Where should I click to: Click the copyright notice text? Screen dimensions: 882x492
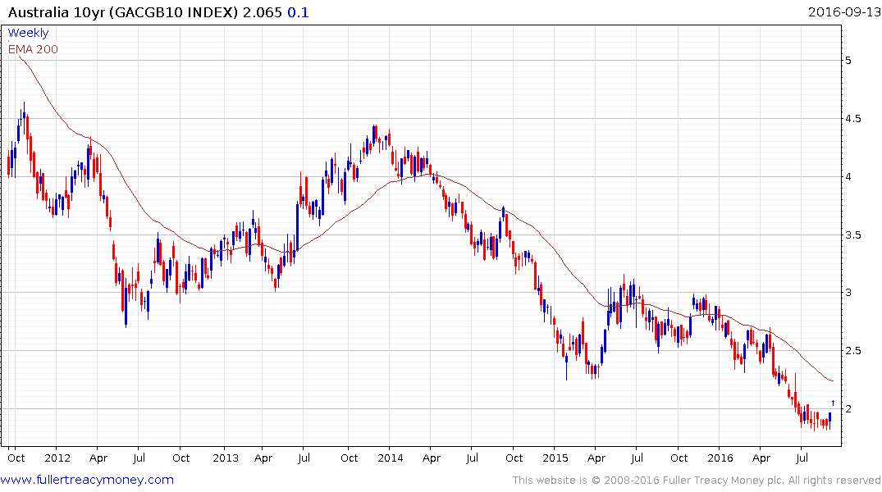[697, 481]
